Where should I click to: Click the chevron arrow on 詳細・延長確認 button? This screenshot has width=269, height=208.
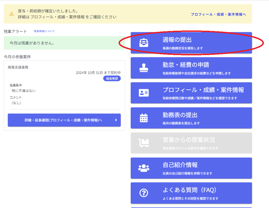(x=116, y=120)
